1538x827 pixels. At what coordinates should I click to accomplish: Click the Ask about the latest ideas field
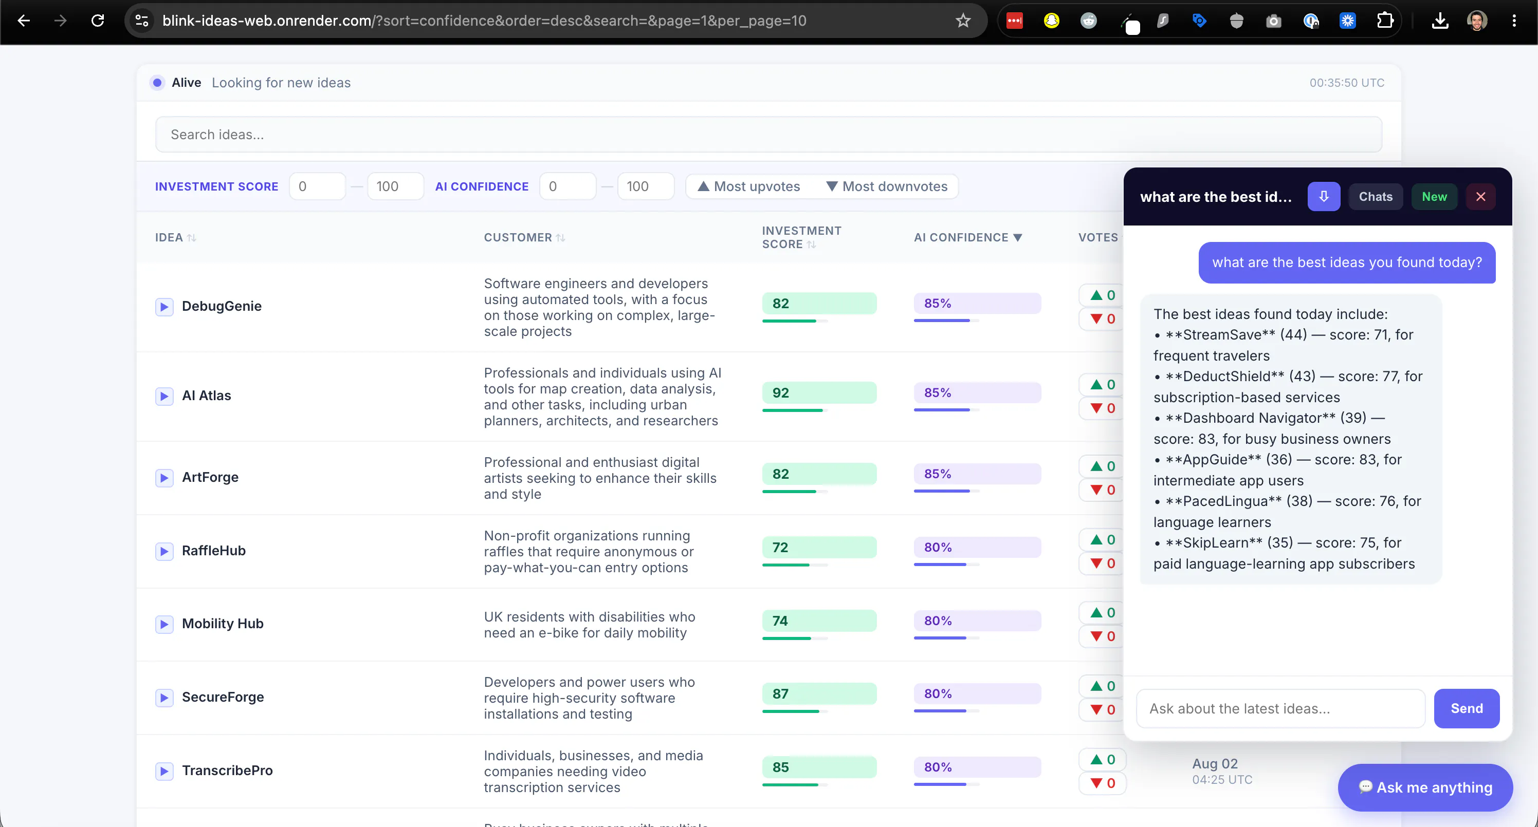[1280, 709]
